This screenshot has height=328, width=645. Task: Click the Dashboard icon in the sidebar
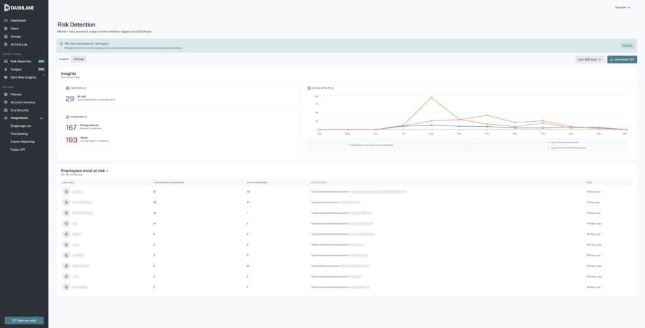(x=6, y=20)
